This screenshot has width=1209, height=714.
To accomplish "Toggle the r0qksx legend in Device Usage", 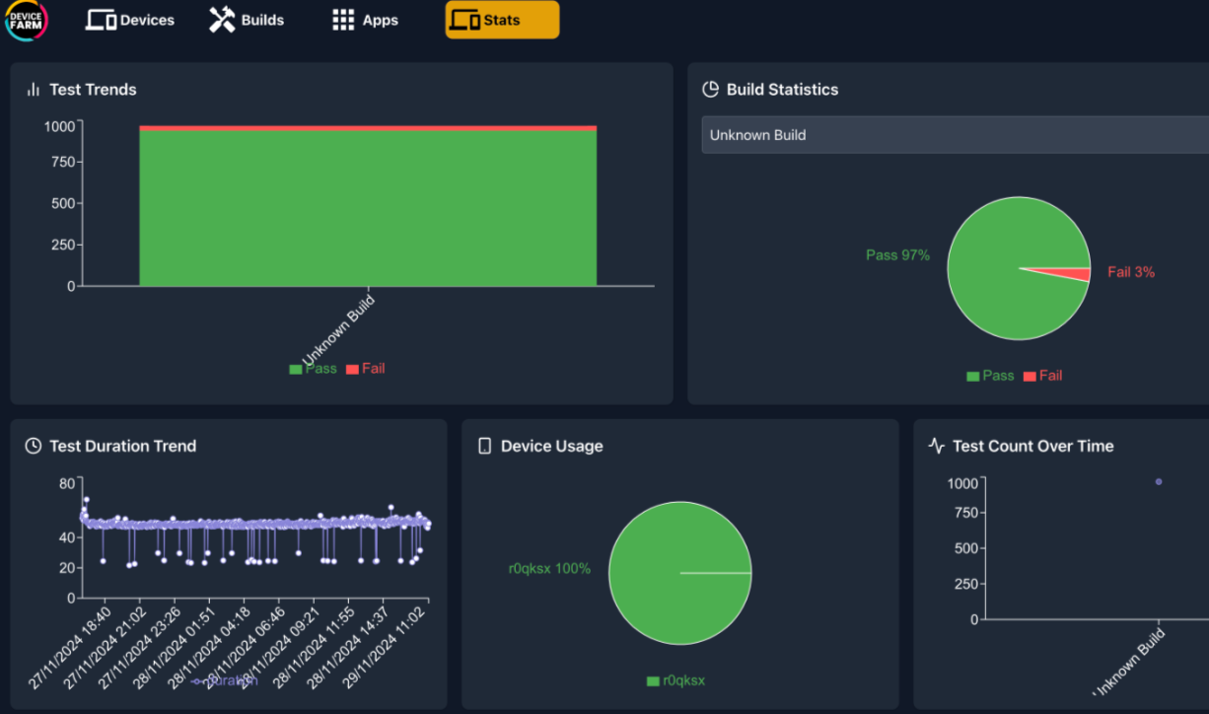I will 676,680.
